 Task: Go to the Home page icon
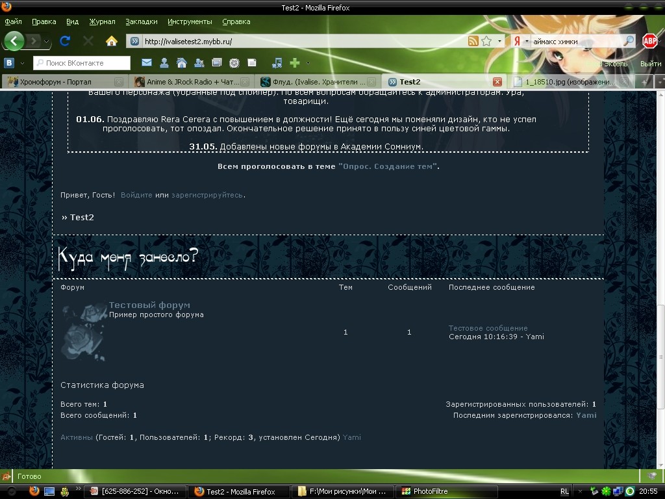[x=112, y=41]
